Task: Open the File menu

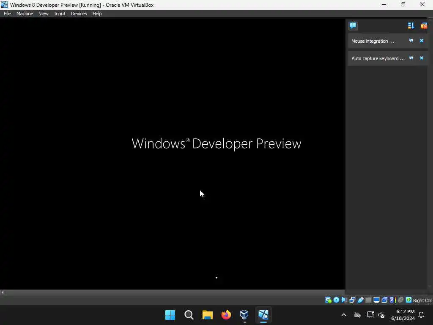Action: click(7, 14)
